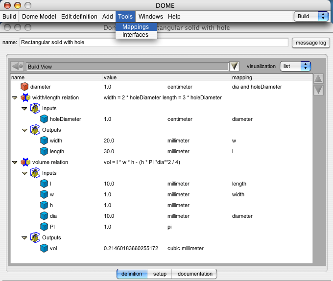Click holeDiameter's centimeter unit

point(180,119)
